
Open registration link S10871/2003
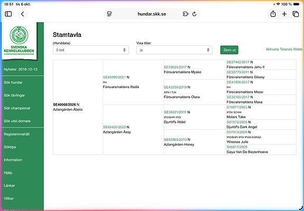click(237, 107)
